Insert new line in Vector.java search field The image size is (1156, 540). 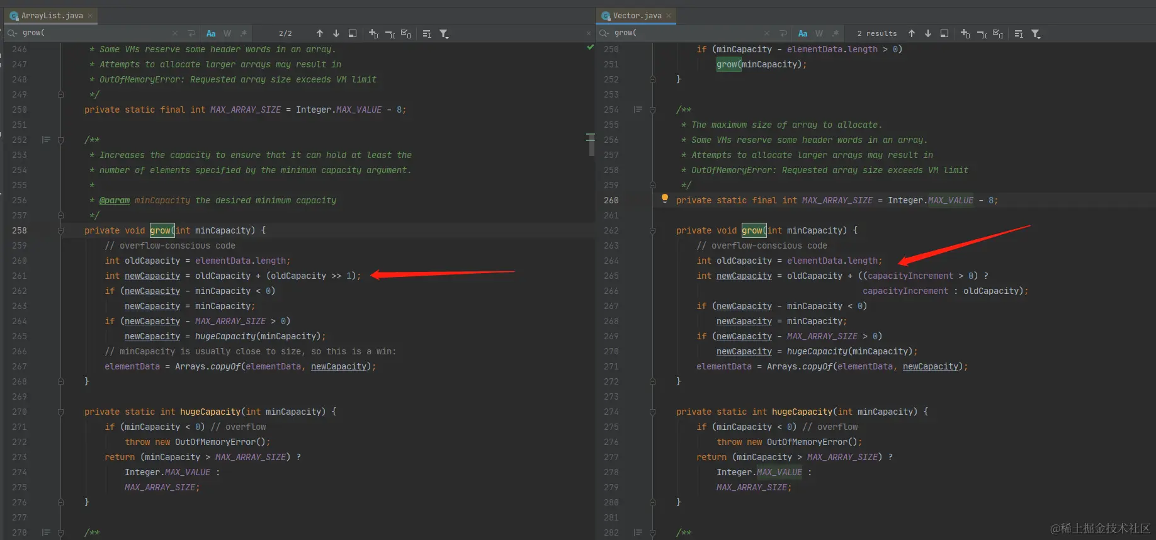pos(783,33)
